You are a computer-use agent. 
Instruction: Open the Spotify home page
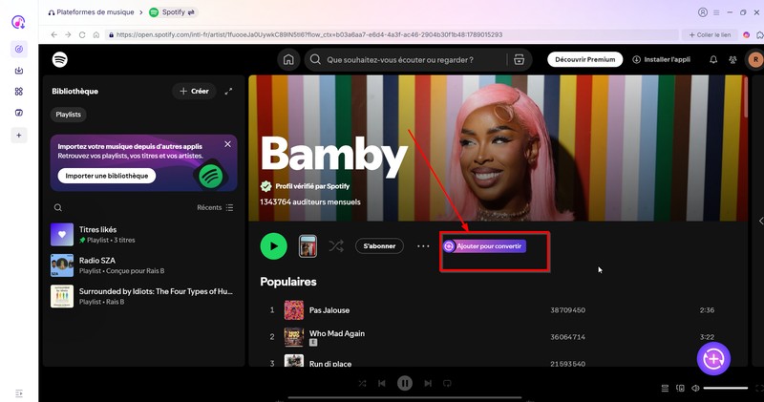click(x=288, y=59)
